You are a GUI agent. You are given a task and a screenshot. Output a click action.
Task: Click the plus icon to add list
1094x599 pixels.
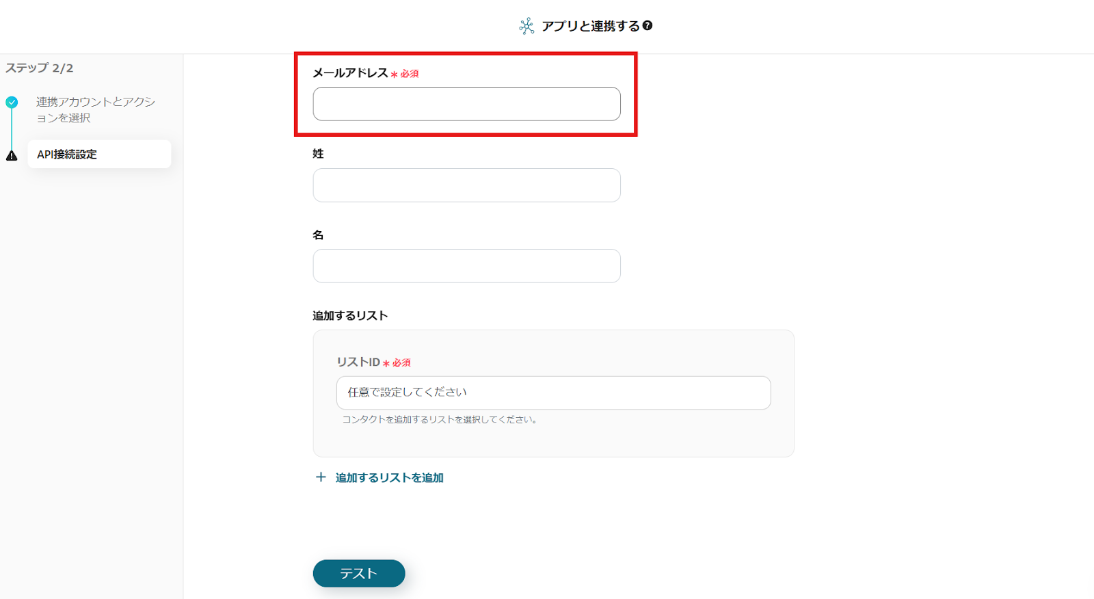321,477
